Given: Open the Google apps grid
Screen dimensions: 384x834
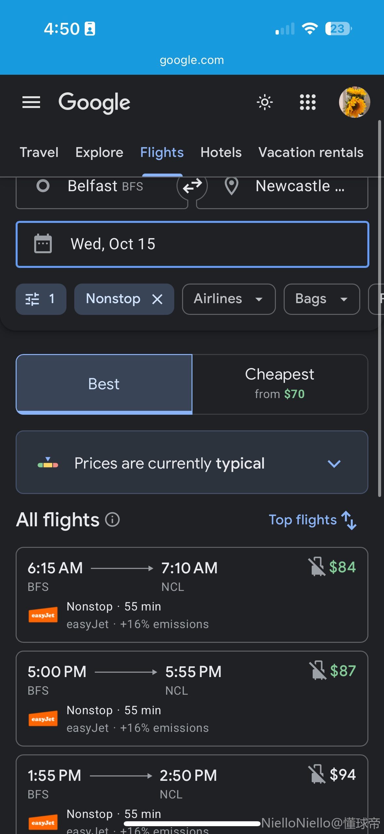Looking at the screenshot, I should pos(307,102).
